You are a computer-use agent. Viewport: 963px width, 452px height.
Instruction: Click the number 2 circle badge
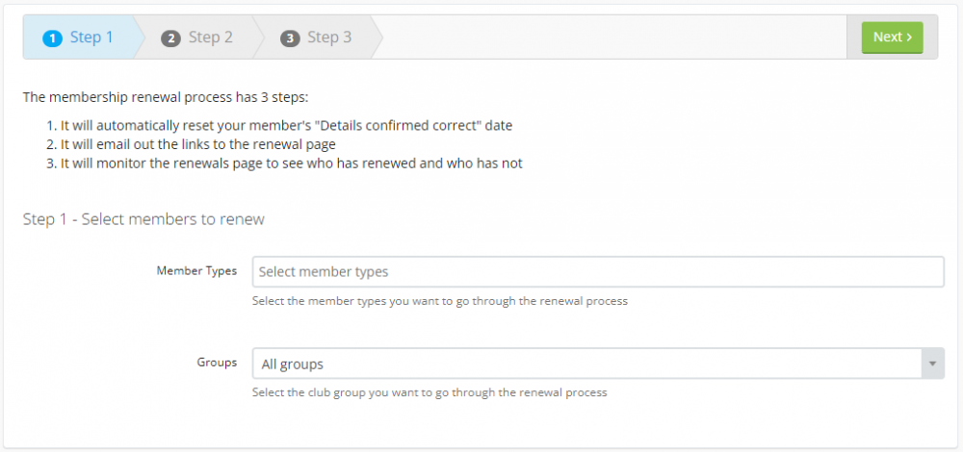[171, 38]
